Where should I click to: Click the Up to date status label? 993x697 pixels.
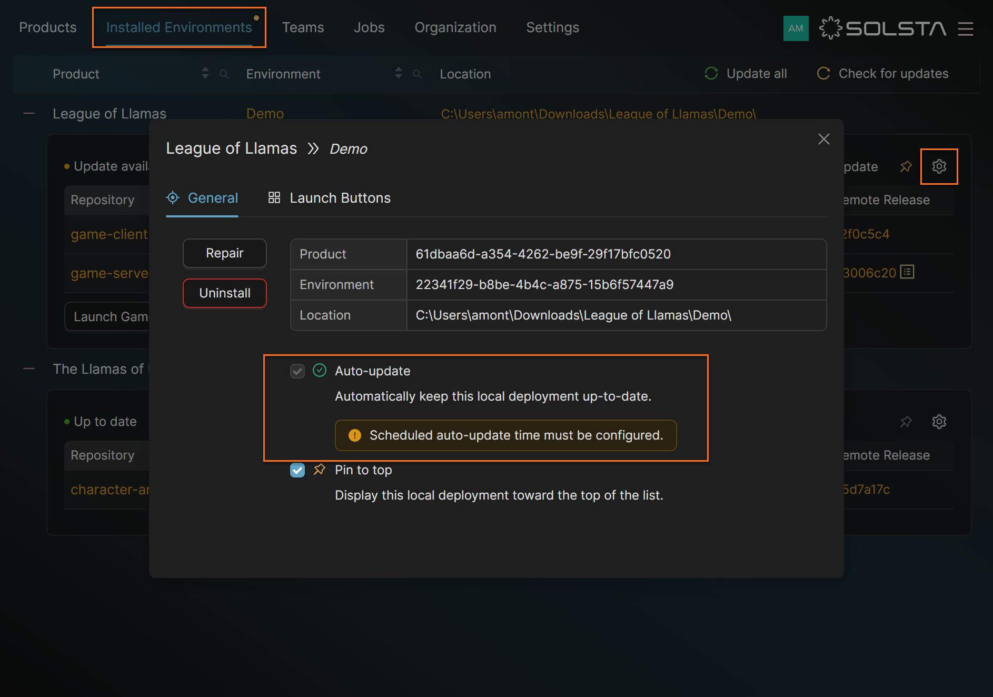point(105,422)
